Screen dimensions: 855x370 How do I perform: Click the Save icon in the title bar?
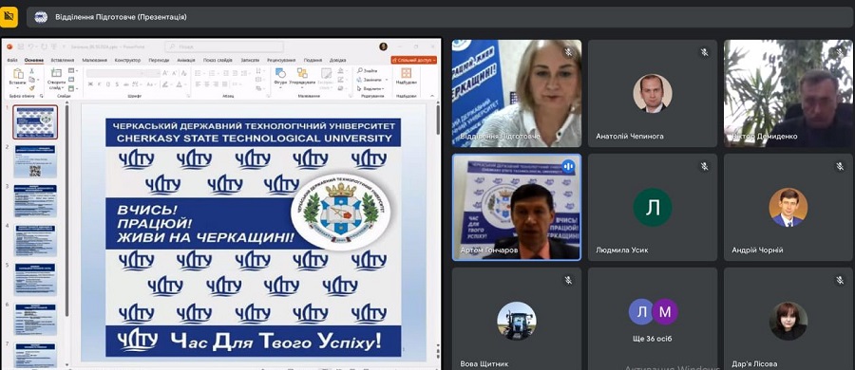click(21, 46)
